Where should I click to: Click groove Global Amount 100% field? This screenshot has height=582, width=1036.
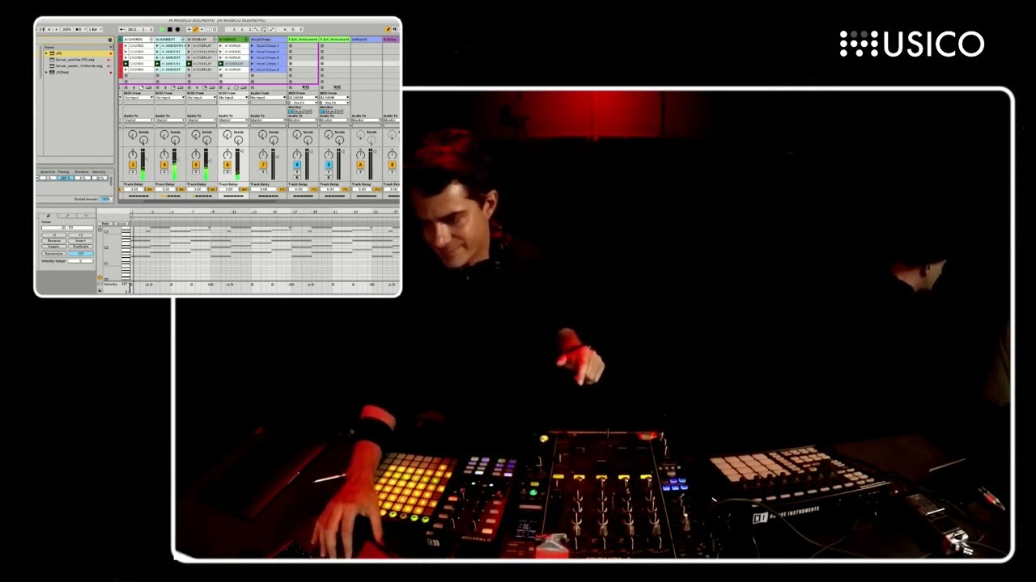(x=106, y=199)
